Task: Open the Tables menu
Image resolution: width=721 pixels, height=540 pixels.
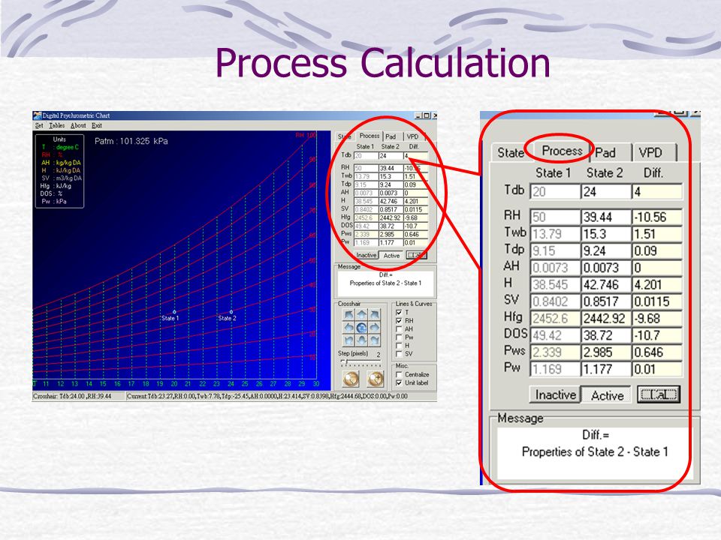Action: point(57,126)
